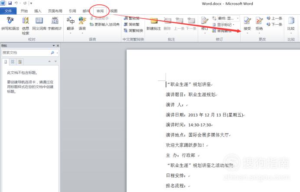Click into the 搜索文档 search box
300x192 pixels.
(x=26, y=53)
